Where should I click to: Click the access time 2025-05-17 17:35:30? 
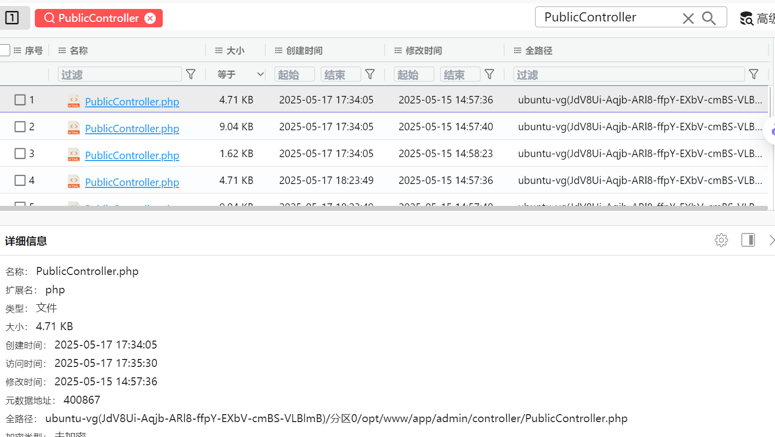[106, 363]
